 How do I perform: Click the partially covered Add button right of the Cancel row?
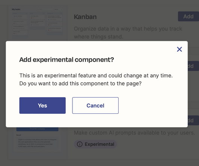point(193,66)
